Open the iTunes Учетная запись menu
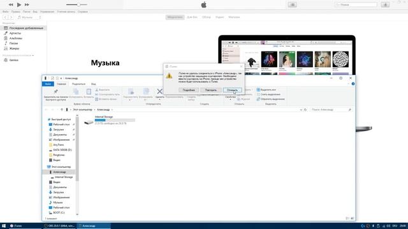 click(66, 11)
